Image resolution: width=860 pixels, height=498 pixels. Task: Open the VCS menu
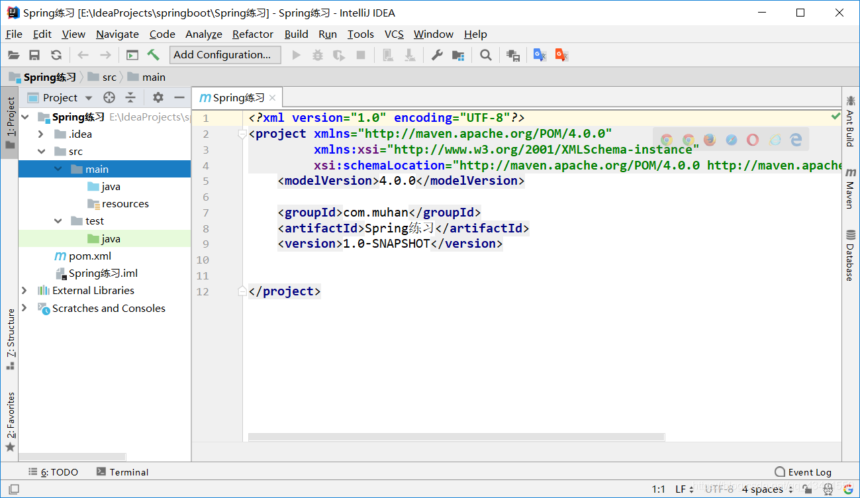[x=394, y=34]
